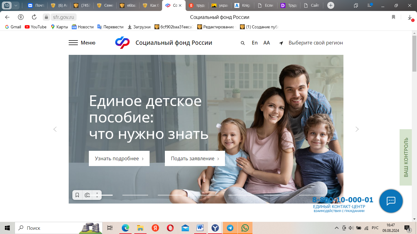This screenshot has width=417, height=234.
Task: Open browser downloads icon
Action: coord(410,17)
